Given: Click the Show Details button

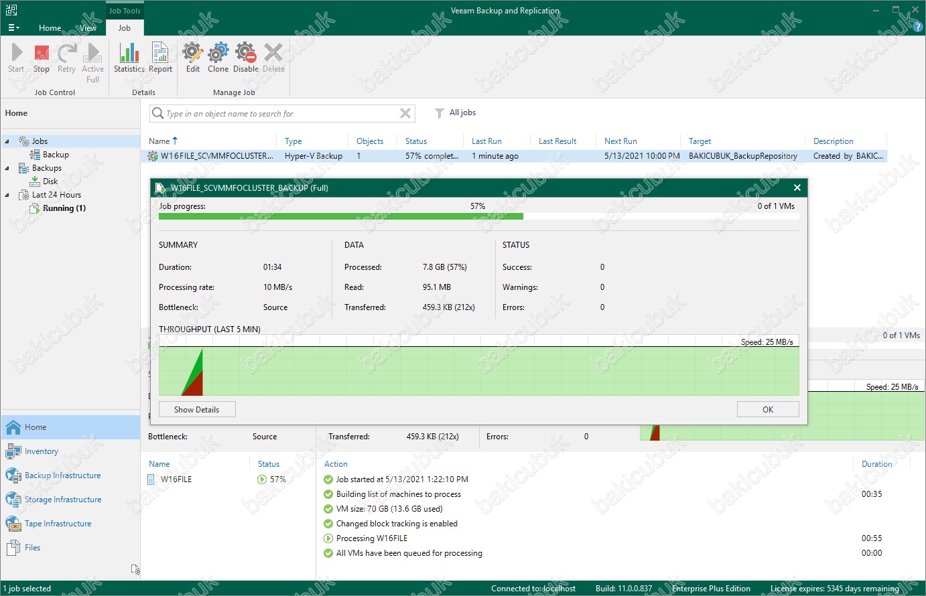Looking at the screenshot, I should 197,409.
